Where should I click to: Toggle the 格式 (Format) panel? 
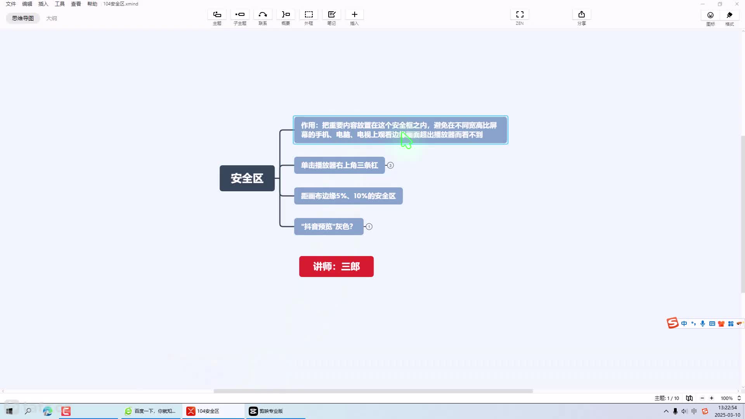[729, 16]
